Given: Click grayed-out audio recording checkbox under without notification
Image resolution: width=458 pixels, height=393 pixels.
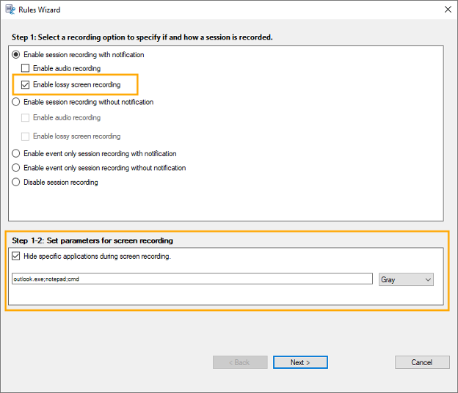Looking at the screenshot, I should 26,118.
